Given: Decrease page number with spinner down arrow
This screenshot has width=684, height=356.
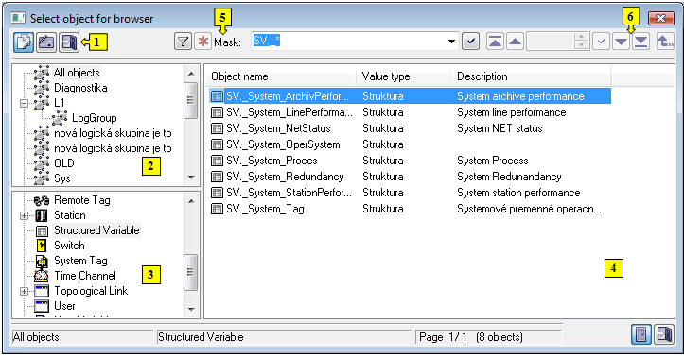Looking at the screenshot, I should 581,45.
